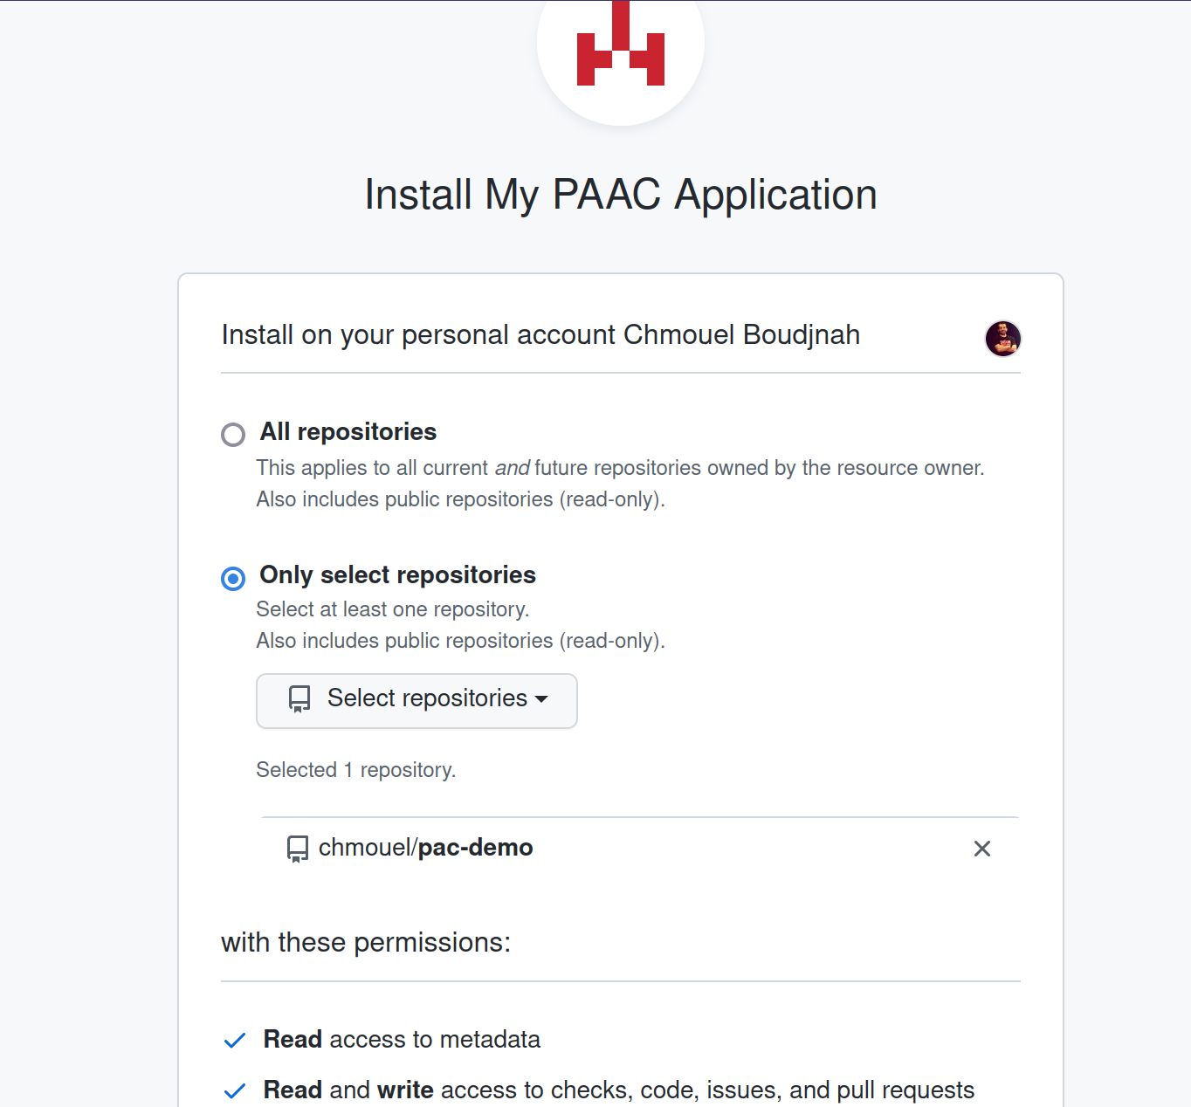Enable installation on all current and future repositories

click(232, 434)
